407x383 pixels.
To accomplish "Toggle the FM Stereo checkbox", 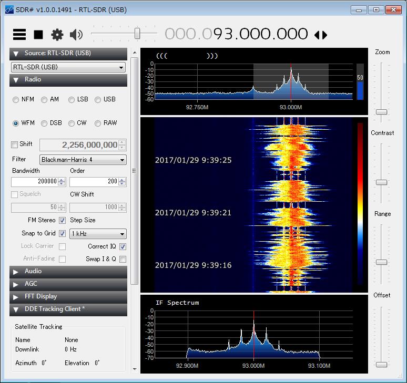I will pyautogui.click(x=62, y=221).
